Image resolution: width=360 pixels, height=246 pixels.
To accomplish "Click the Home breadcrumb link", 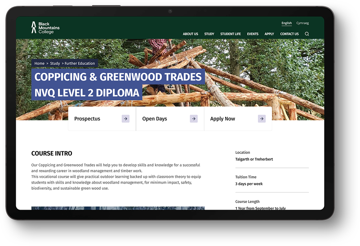I will (x=40, y=63).
